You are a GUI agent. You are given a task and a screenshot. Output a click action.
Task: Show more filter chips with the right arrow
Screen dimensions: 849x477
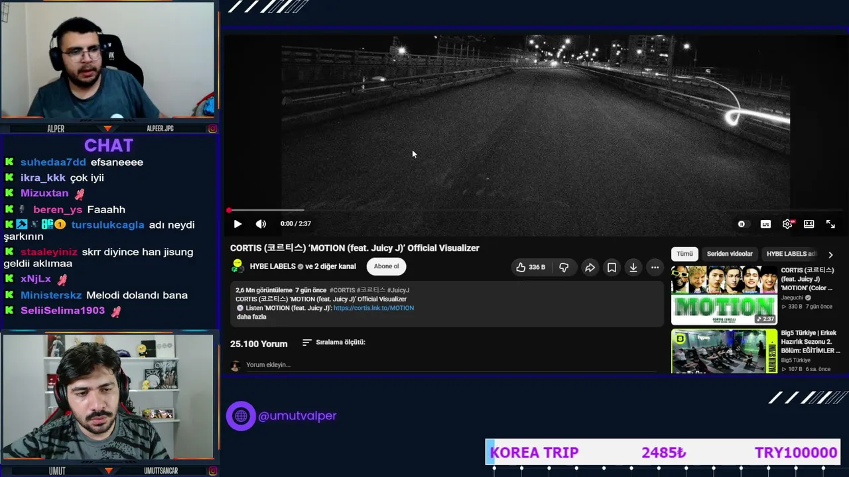[830, 254]
